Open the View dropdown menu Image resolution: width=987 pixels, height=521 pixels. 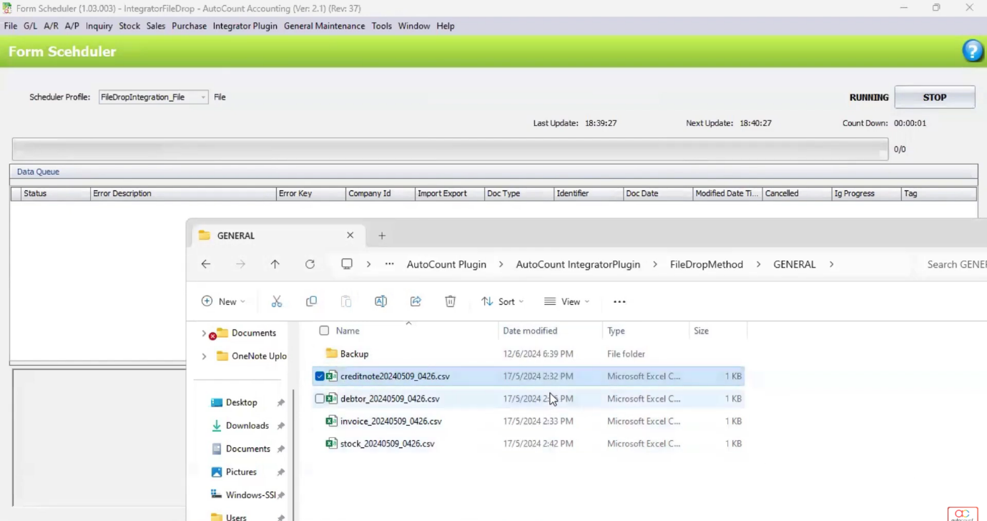coord(566,301)
